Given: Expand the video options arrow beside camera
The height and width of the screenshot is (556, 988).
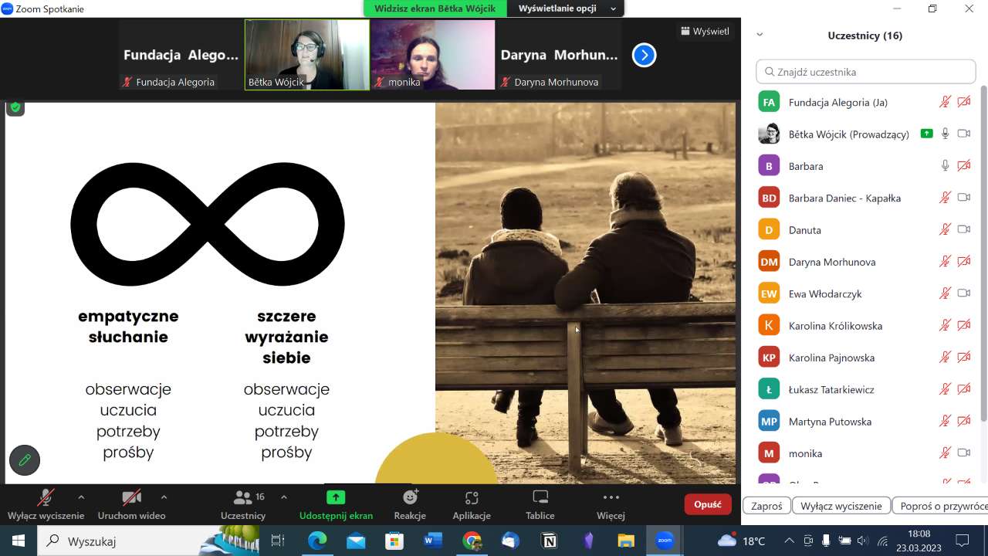Looking at the screenshot, I should [164, 497].
